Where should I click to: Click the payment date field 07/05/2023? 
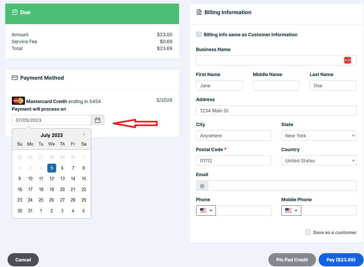[51, 120]
